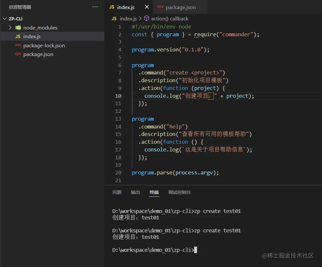This screenshot has width=322, height=267.
Task: Click npm icon on package.json tab
Action: coord(160,7)
